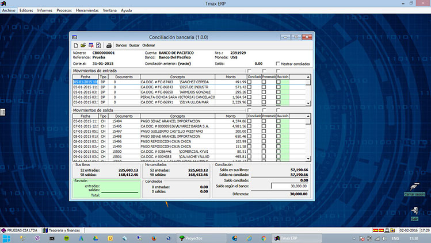Click the New document icon in toolbar
Screen dimensions: 431x243
point(75,45)
